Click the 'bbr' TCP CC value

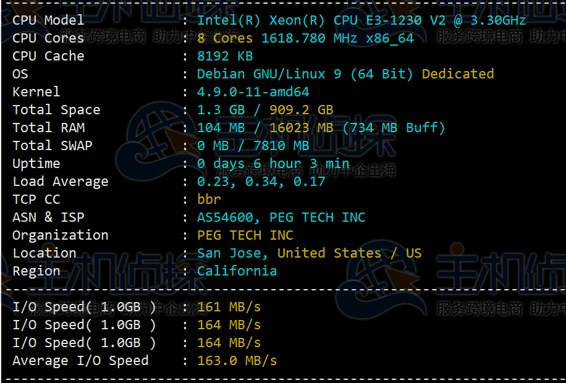pos(209,200)
